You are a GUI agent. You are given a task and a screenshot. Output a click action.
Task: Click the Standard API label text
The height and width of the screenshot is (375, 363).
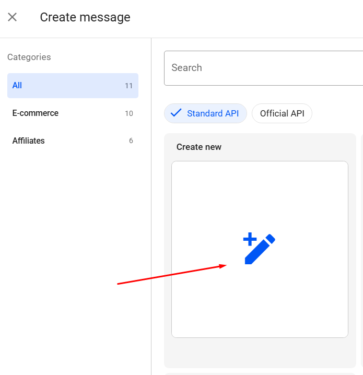213,113
